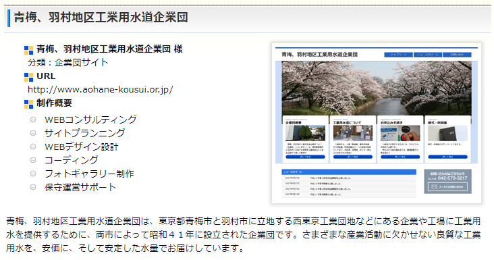Click the square icon beside URL heading
The height and width of the screenshot is (260, 494).
[x=28, y=77]
